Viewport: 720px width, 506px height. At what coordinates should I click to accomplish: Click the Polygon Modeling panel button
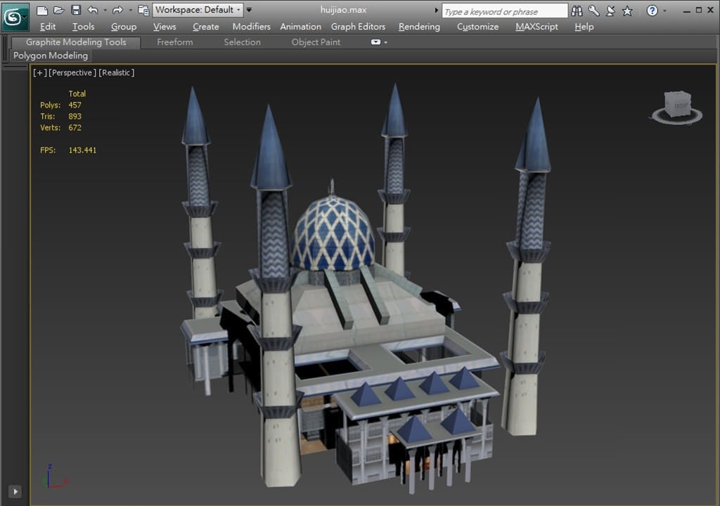(x=51, y=56)
